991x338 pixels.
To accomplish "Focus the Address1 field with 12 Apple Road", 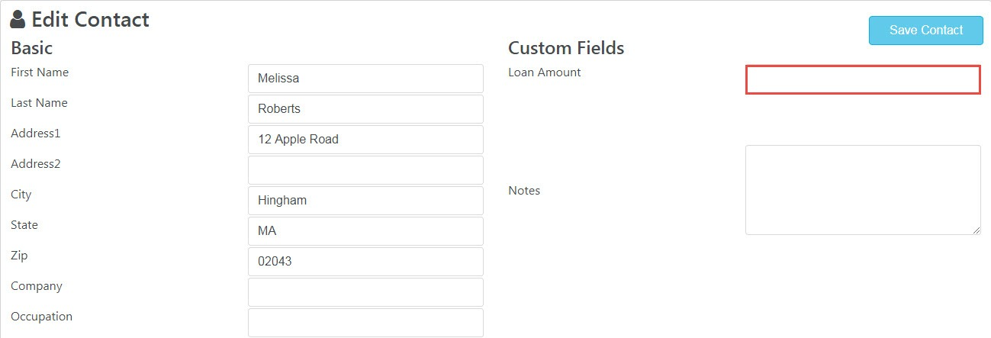I will point(365,140).
